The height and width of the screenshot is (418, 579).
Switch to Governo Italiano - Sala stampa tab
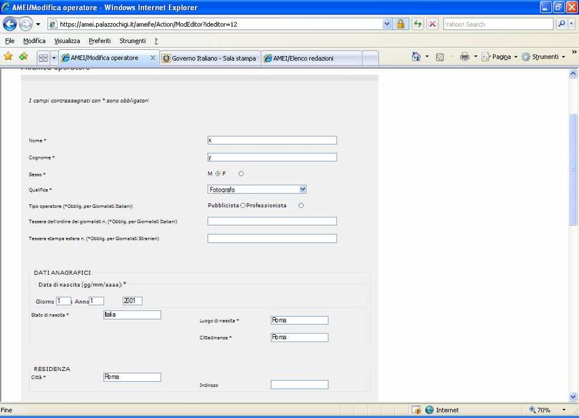pyautogui.click(x=209, y=58)
